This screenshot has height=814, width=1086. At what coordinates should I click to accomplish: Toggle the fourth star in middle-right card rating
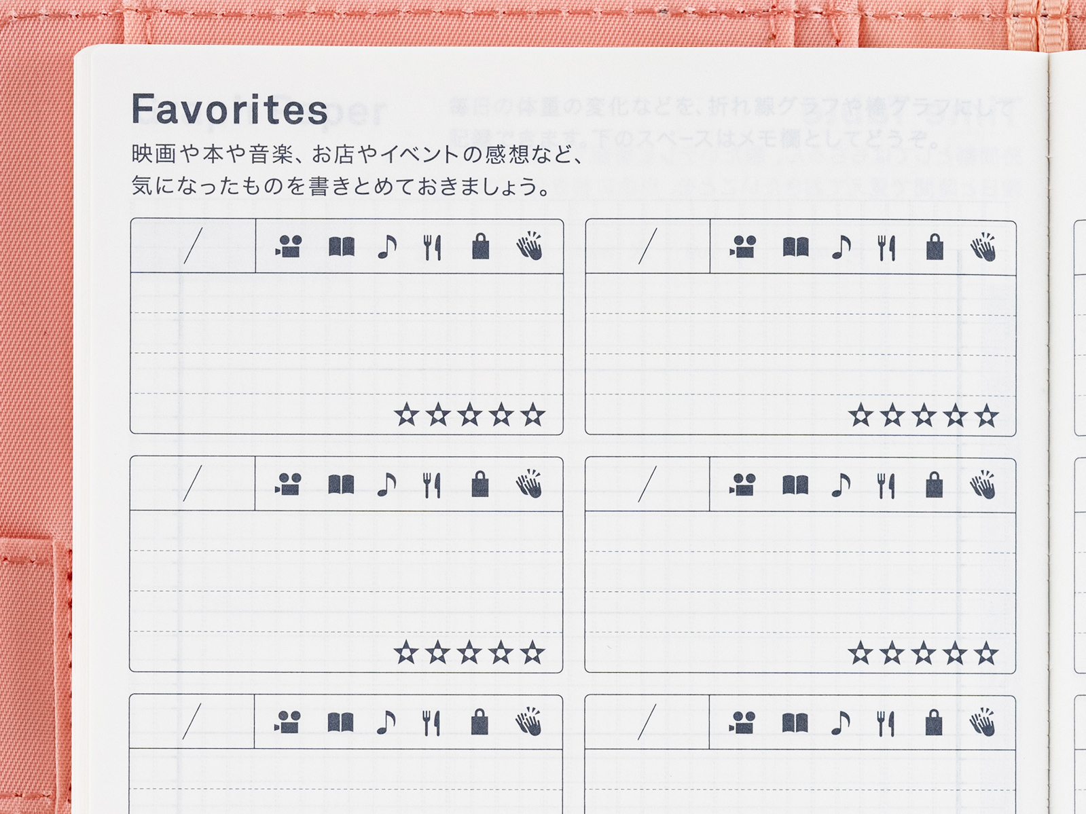coord(955,654)
